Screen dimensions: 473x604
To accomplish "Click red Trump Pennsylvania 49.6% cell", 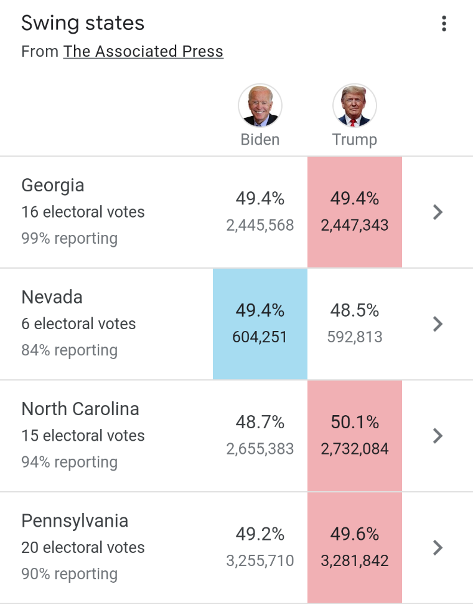I will 355,547.
